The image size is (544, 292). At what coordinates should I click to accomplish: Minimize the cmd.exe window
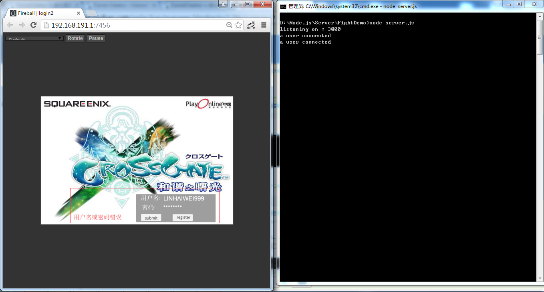(x=508, y=4)
